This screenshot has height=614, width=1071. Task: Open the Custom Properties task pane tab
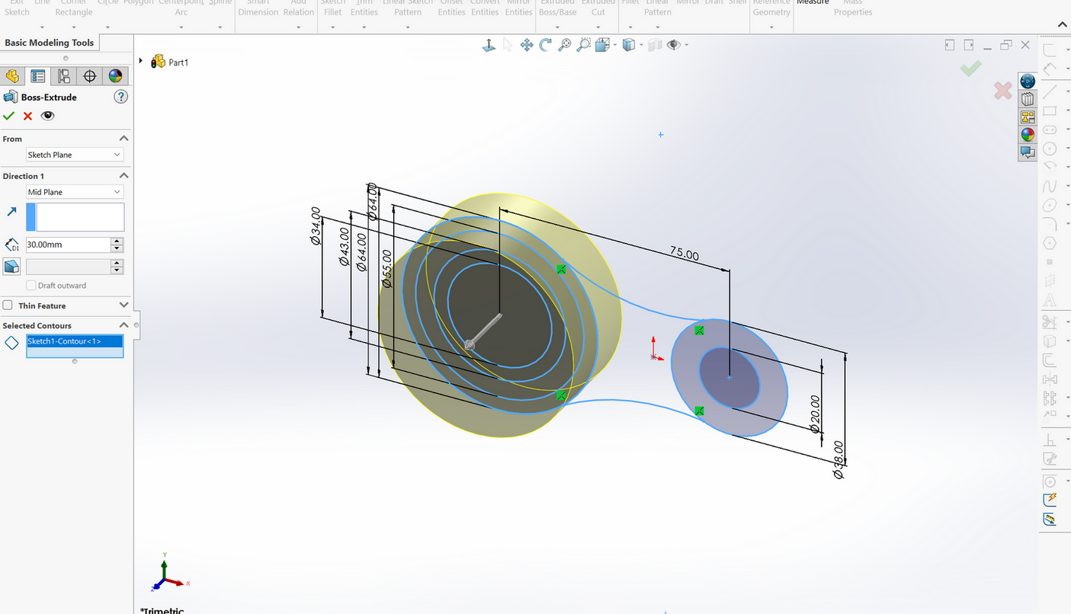[x=1028, y=152]
